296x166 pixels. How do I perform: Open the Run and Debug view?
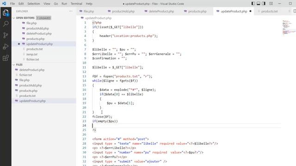pyautogui.click(x=6, y=47)
